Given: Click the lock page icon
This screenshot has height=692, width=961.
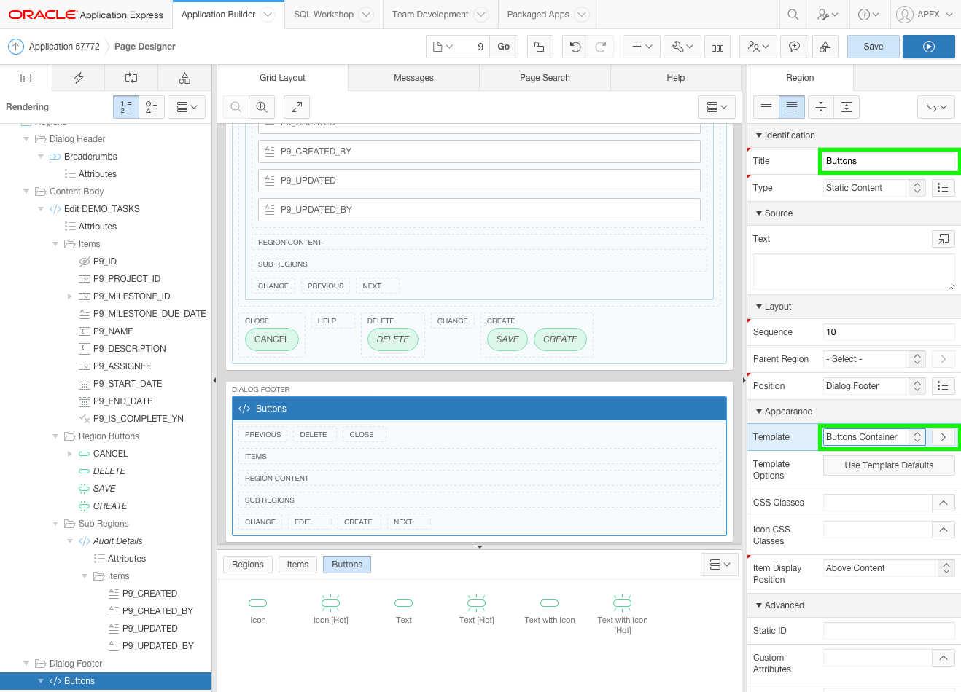Looking at the screenshot, I should coord(539,47).
